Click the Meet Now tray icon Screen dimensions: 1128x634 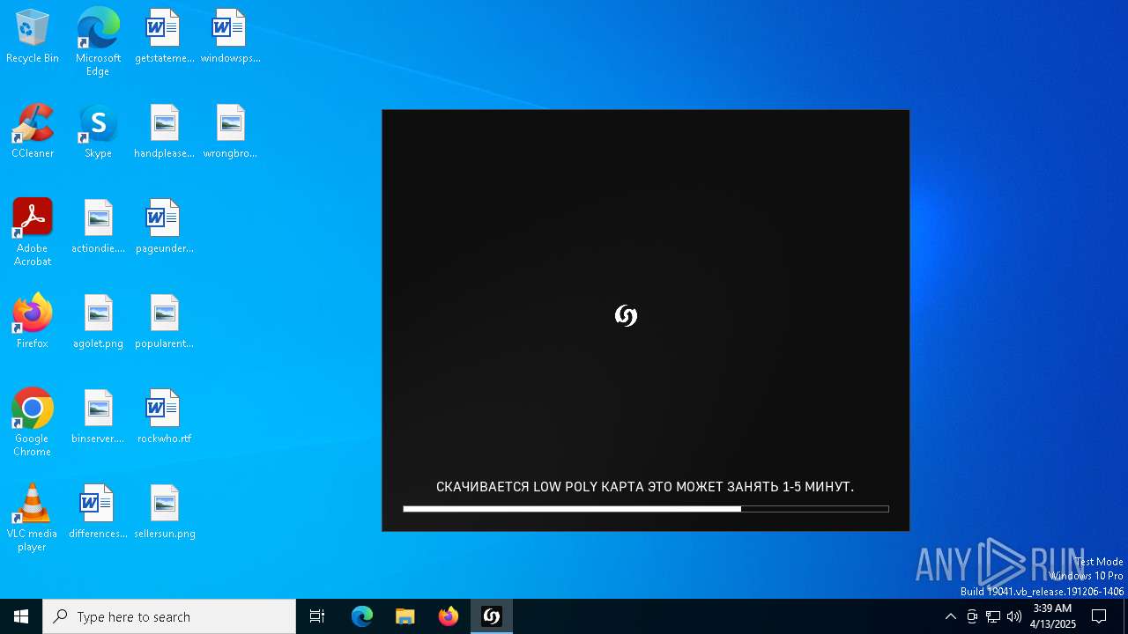coord(972,616)
